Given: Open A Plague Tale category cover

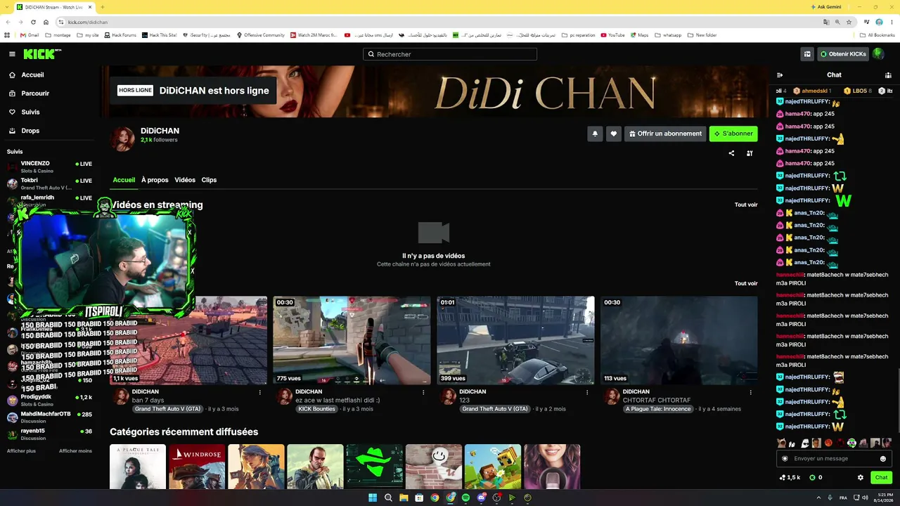Looking at the screenshot, I should tap(138, 467).
